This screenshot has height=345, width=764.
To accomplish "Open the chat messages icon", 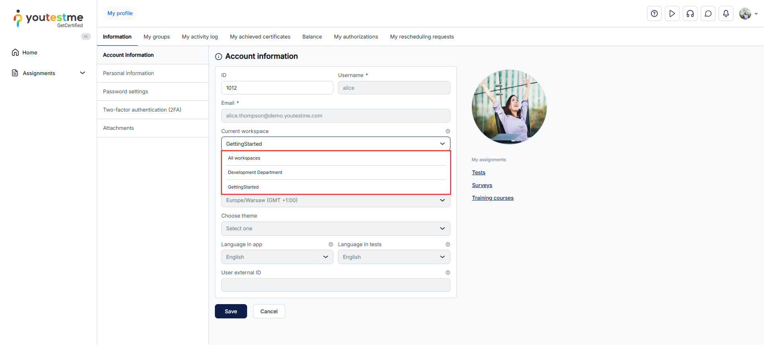I will (x=708, y=13).
